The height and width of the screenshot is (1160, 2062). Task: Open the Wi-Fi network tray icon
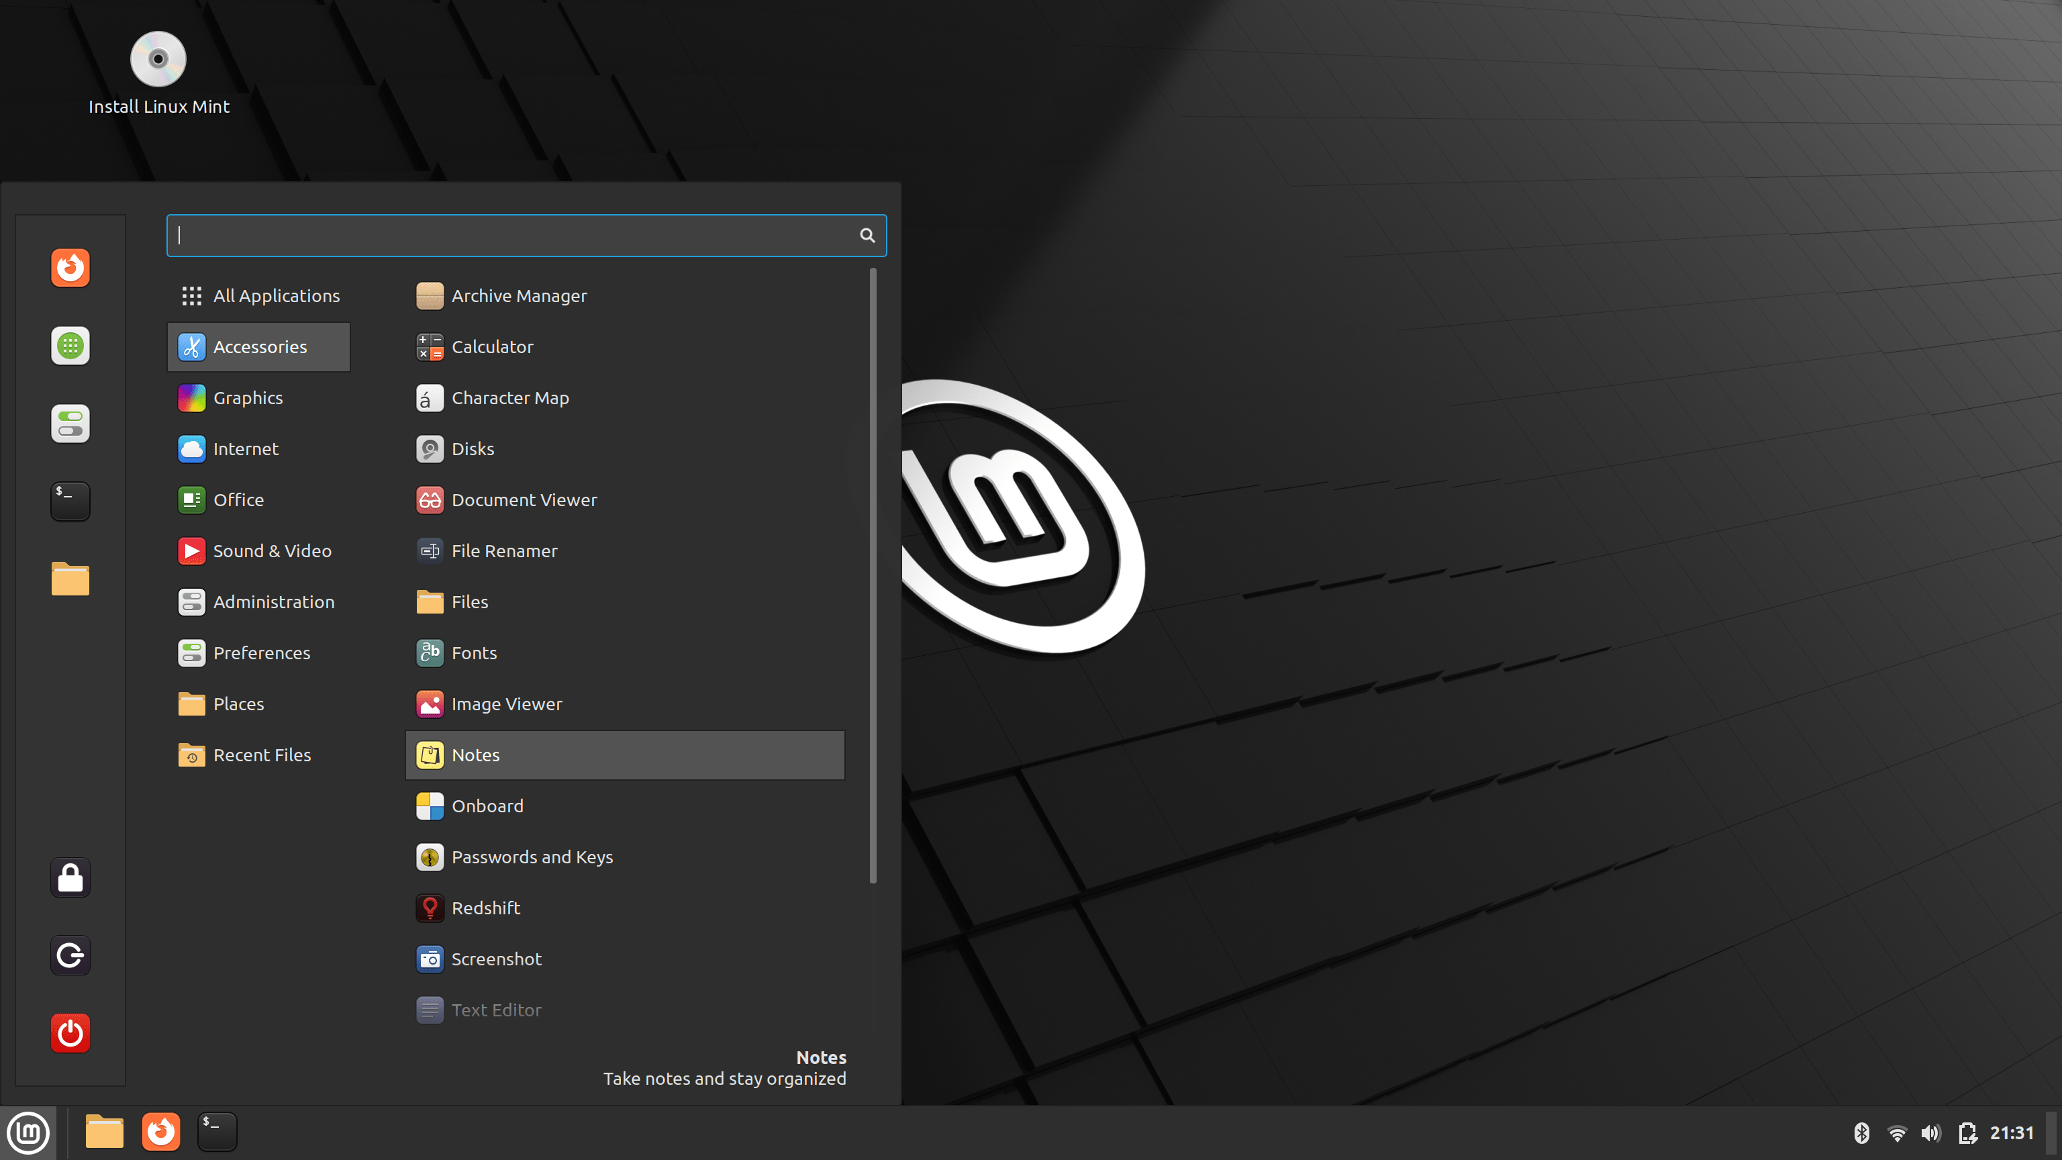[1896, 1132]
